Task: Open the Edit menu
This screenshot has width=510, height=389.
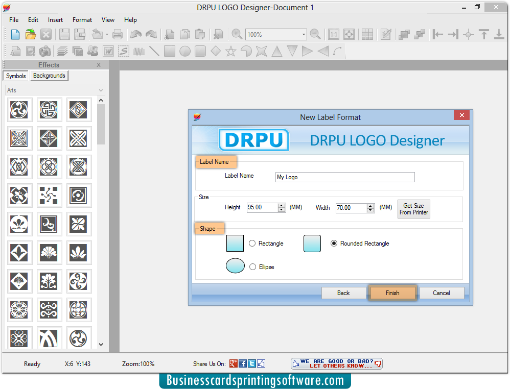Action: tap(33, 20)
